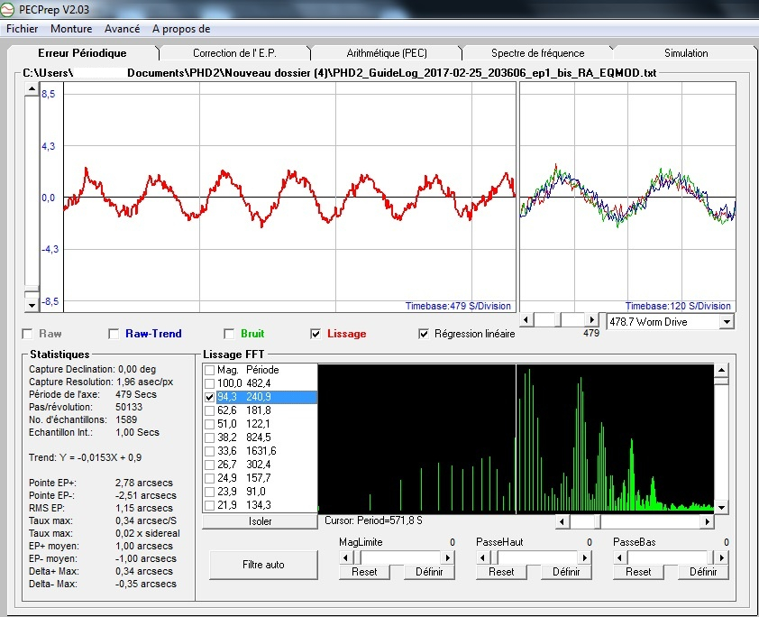Screen dimensions: 759x617
Task: Open the 478.7 Worm Drive dropdown
Action: click(x=727, y=322)
